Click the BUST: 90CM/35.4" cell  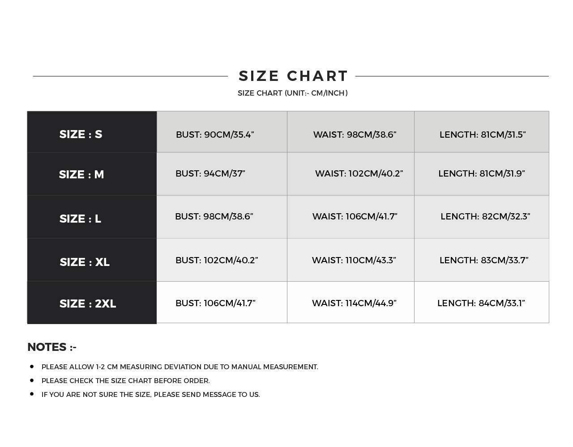(x=215, y=135)
